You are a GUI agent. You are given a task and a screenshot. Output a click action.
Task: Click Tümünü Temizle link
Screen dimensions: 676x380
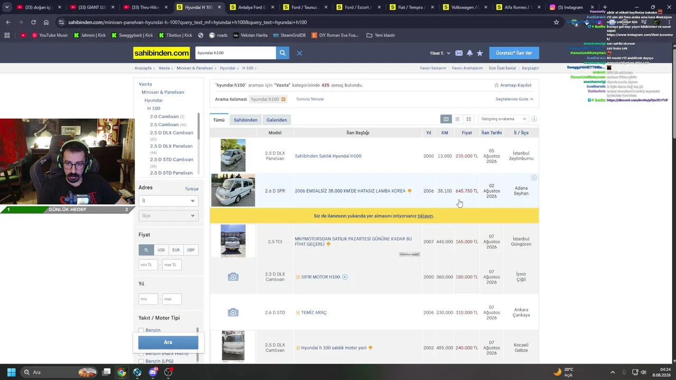click(310, 99)
